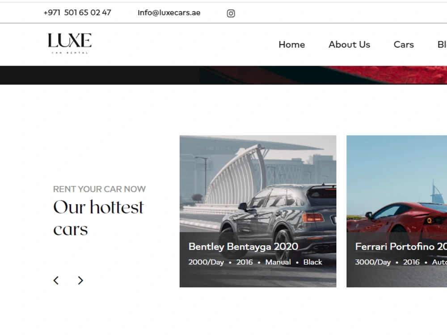The width and height of the screenshot is (447, 335).
Task: Click the next carousel arrow
Action: 80,281
